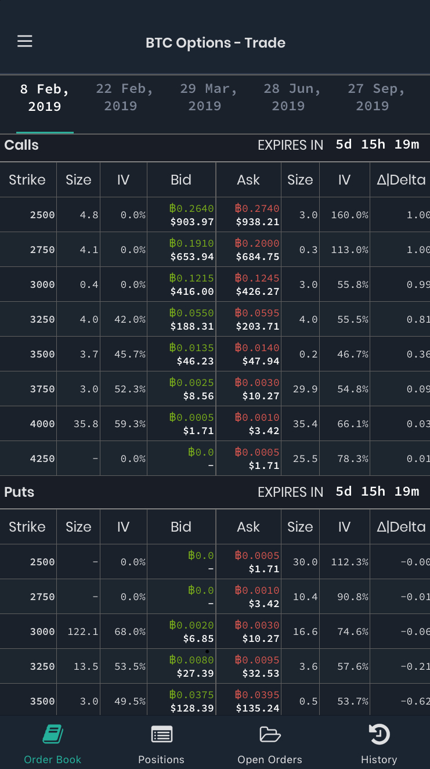Select the 3500 put bid ฿0.0375
The width and height of the screenshot is (430, 769).
191,695
